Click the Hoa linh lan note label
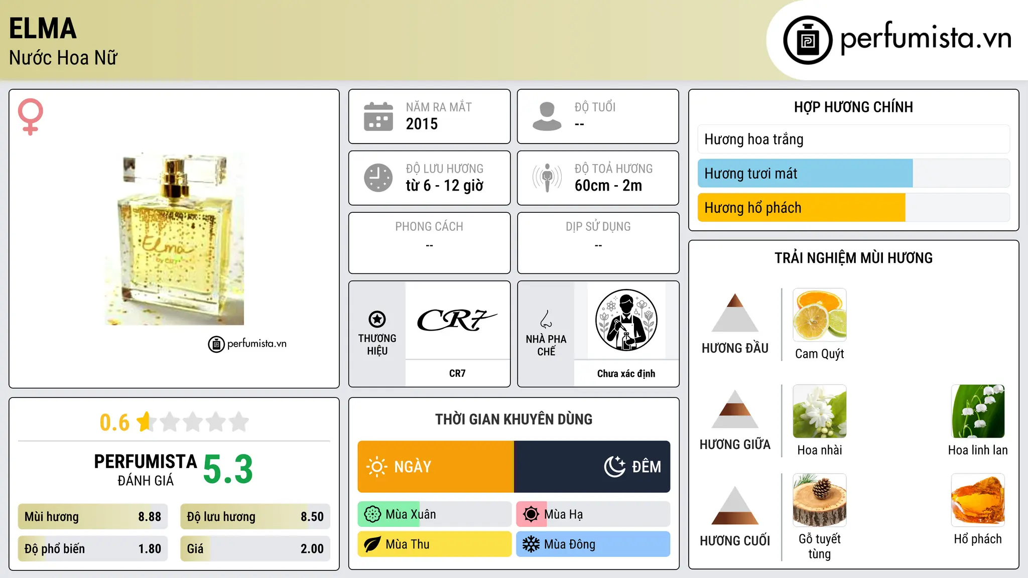This screenshot has width=1028, height=578. pyautogui.click(x=978, y=450)
